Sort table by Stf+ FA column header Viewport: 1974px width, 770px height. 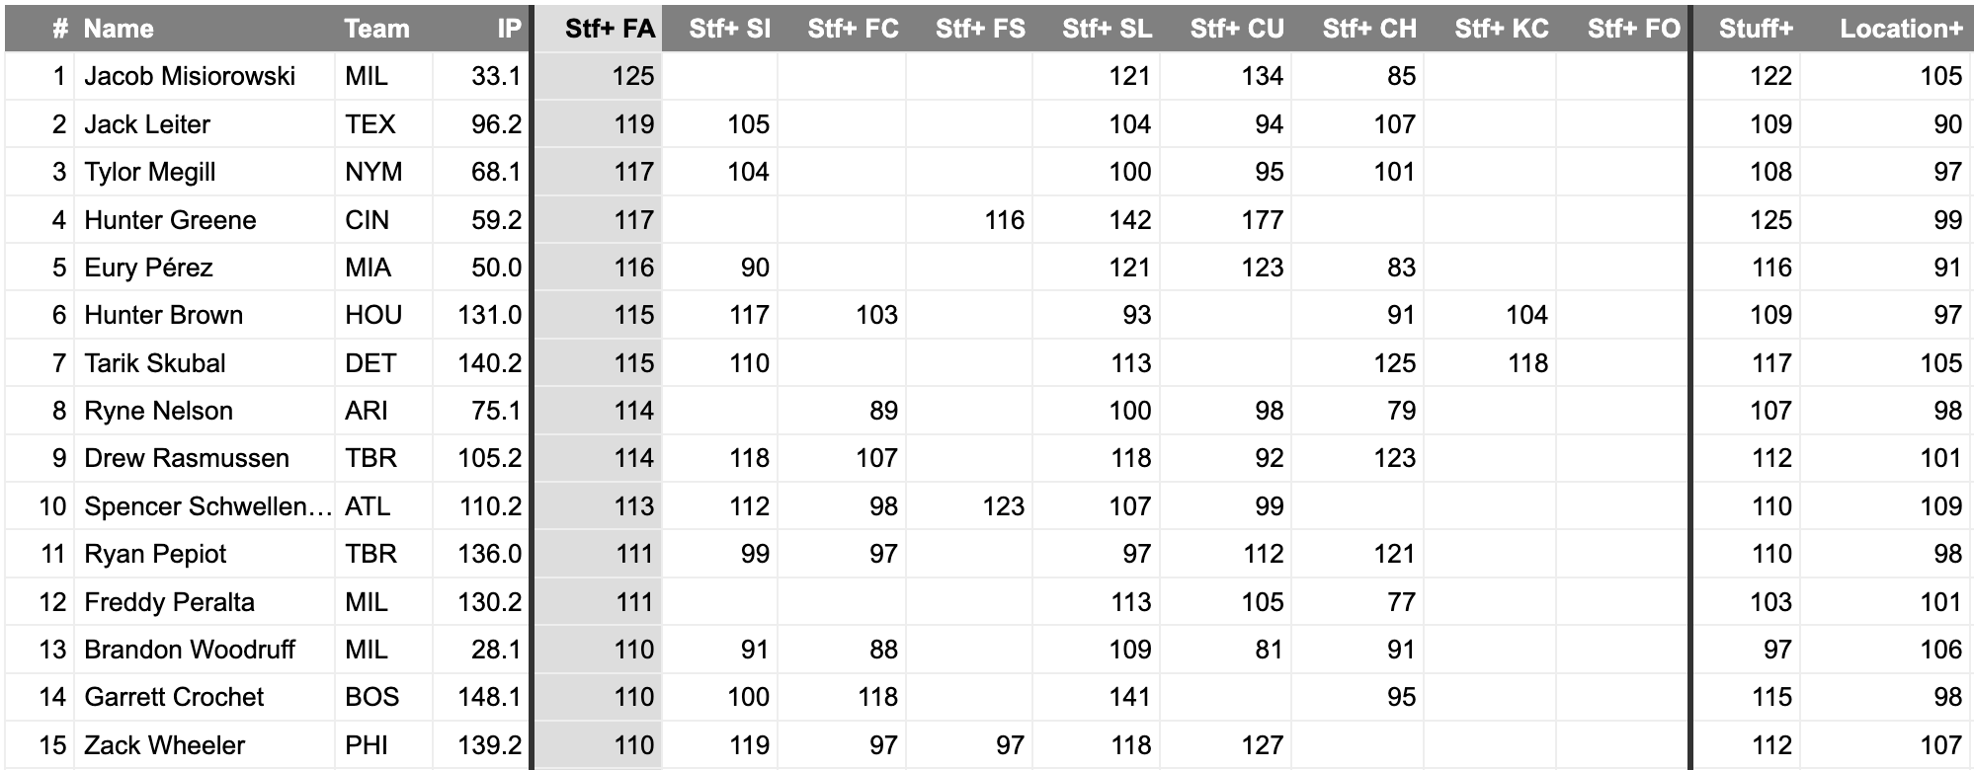(x=609, y=29)
